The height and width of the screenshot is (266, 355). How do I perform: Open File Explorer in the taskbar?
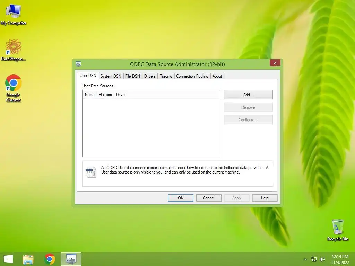[x=28, y=259]
